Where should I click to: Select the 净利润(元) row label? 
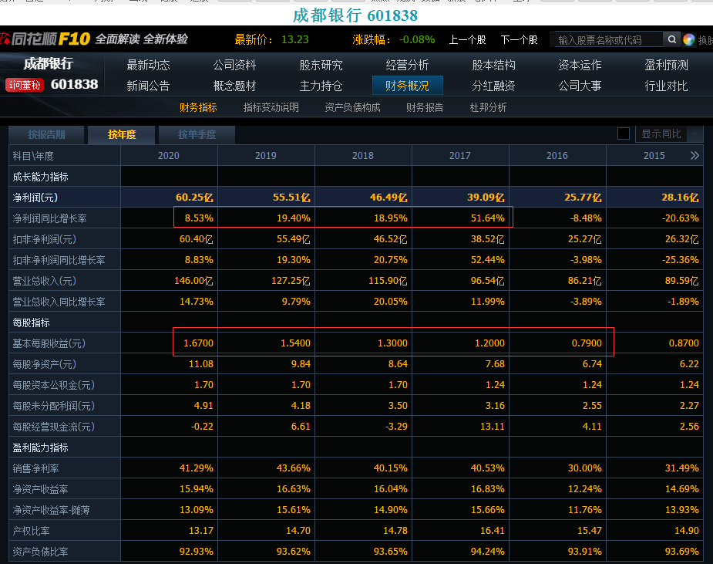pyautogui.click(x=35, y=198)
